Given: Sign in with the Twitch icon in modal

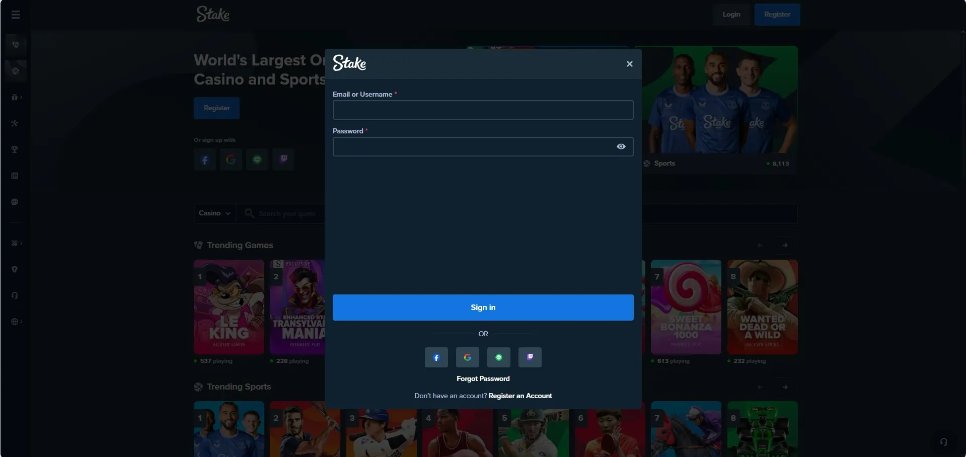Looking at the screenshot, I should click(x=530, y=357).
